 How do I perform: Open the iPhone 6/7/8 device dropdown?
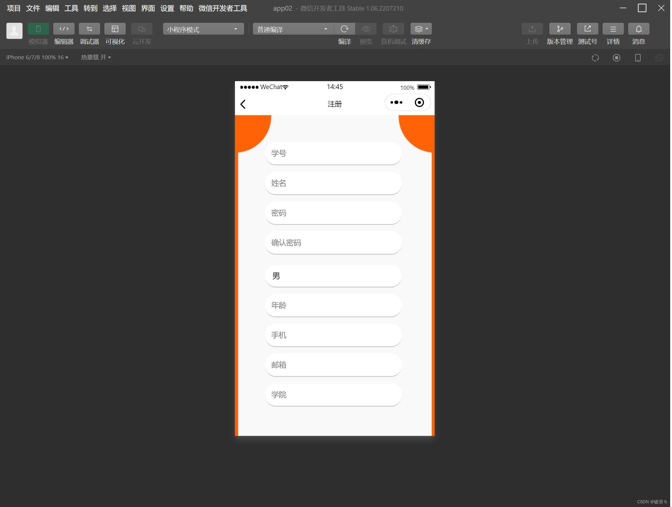click(x=37, y=57)
